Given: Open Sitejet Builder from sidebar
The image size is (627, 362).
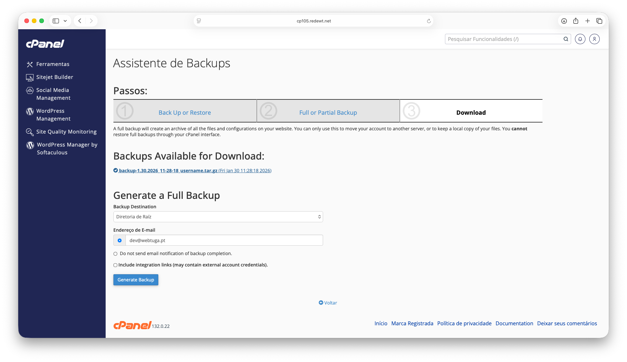Looking at the screenshot, I should pos(55,77).
